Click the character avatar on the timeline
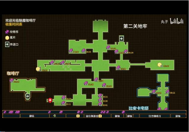The width and height of the screenshot is (189, 132). click(x=54, y=116)
